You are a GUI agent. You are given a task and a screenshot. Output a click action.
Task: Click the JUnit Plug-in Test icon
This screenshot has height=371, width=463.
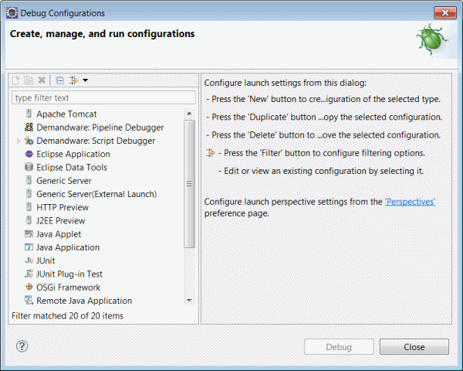(x=29, y=274)
